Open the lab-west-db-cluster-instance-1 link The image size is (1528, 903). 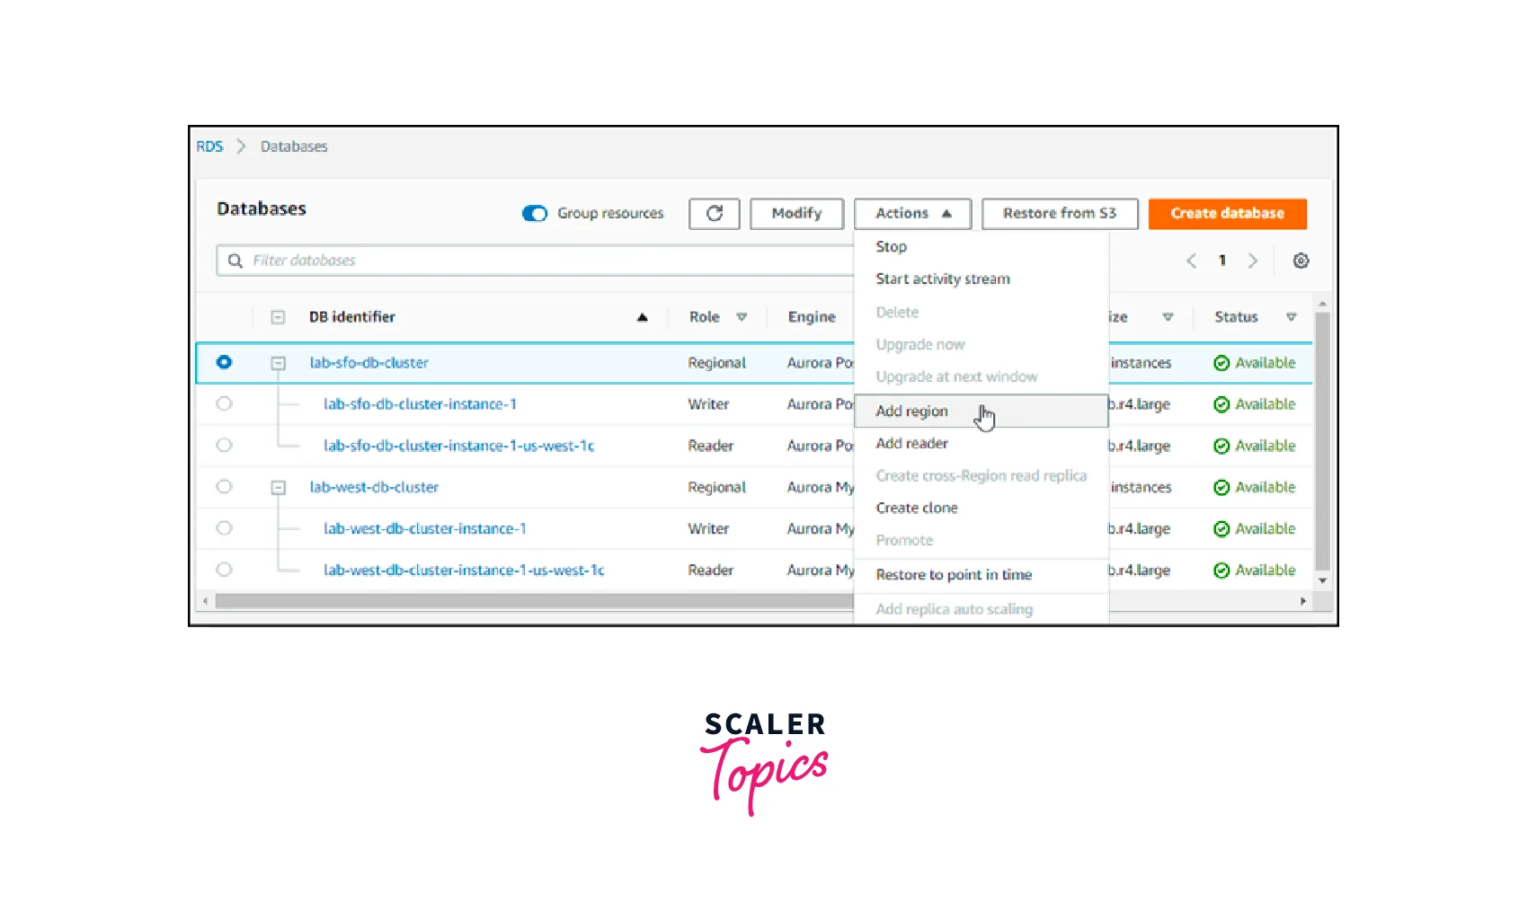tap(424, 529)
